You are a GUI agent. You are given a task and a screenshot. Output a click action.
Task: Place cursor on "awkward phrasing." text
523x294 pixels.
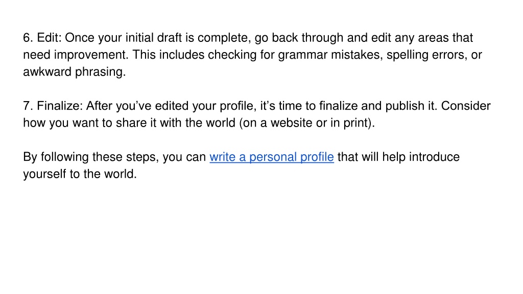75,72
